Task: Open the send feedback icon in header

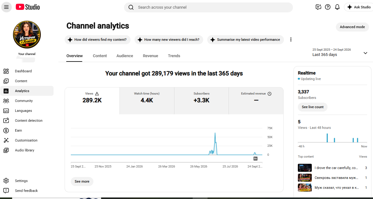Action: click(318, 7)
